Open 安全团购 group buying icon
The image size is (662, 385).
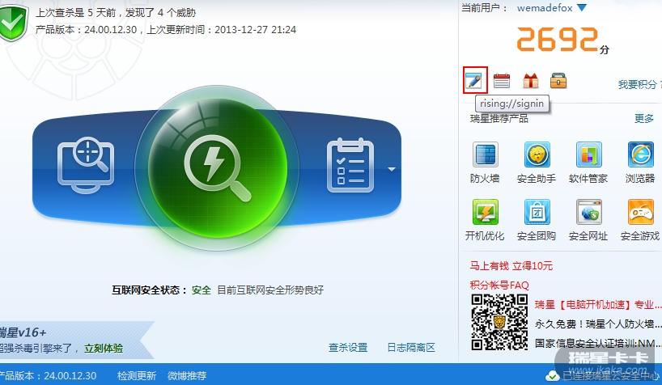[x=537, y=213]
